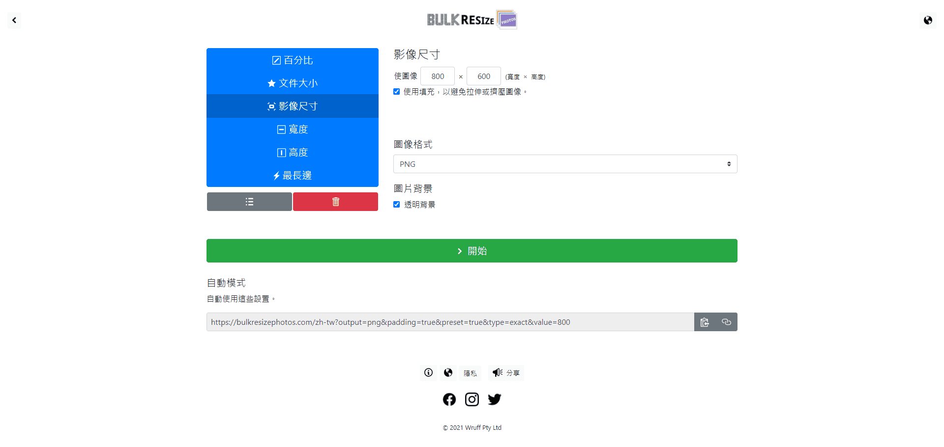Click the 影像尺寸 heading text
Image resolution: width=944 pixels, height=447 pixels.
coord(417,54)
